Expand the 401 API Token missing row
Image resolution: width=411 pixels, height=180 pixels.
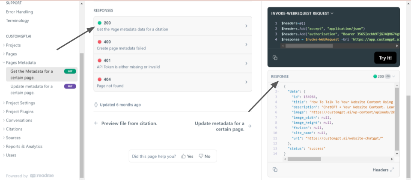pos(173,64)
